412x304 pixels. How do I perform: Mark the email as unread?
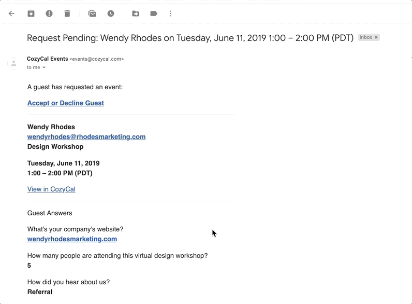click(92, 13)
